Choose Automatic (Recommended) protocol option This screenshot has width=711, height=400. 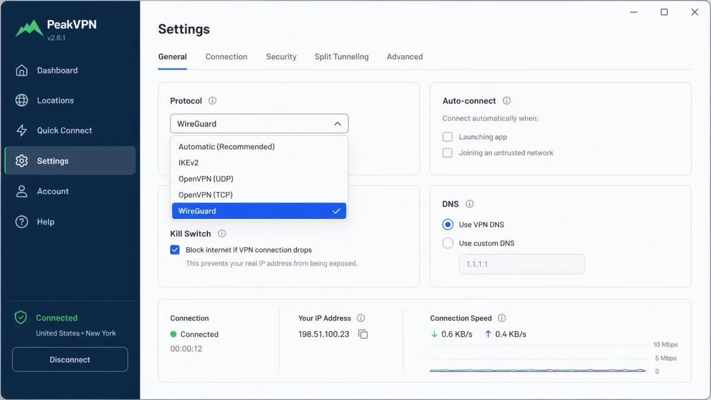coord(259,146)
